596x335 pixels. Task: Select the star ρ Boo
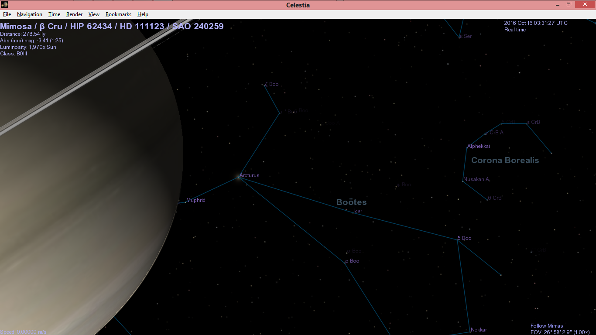tap(352, 261)
